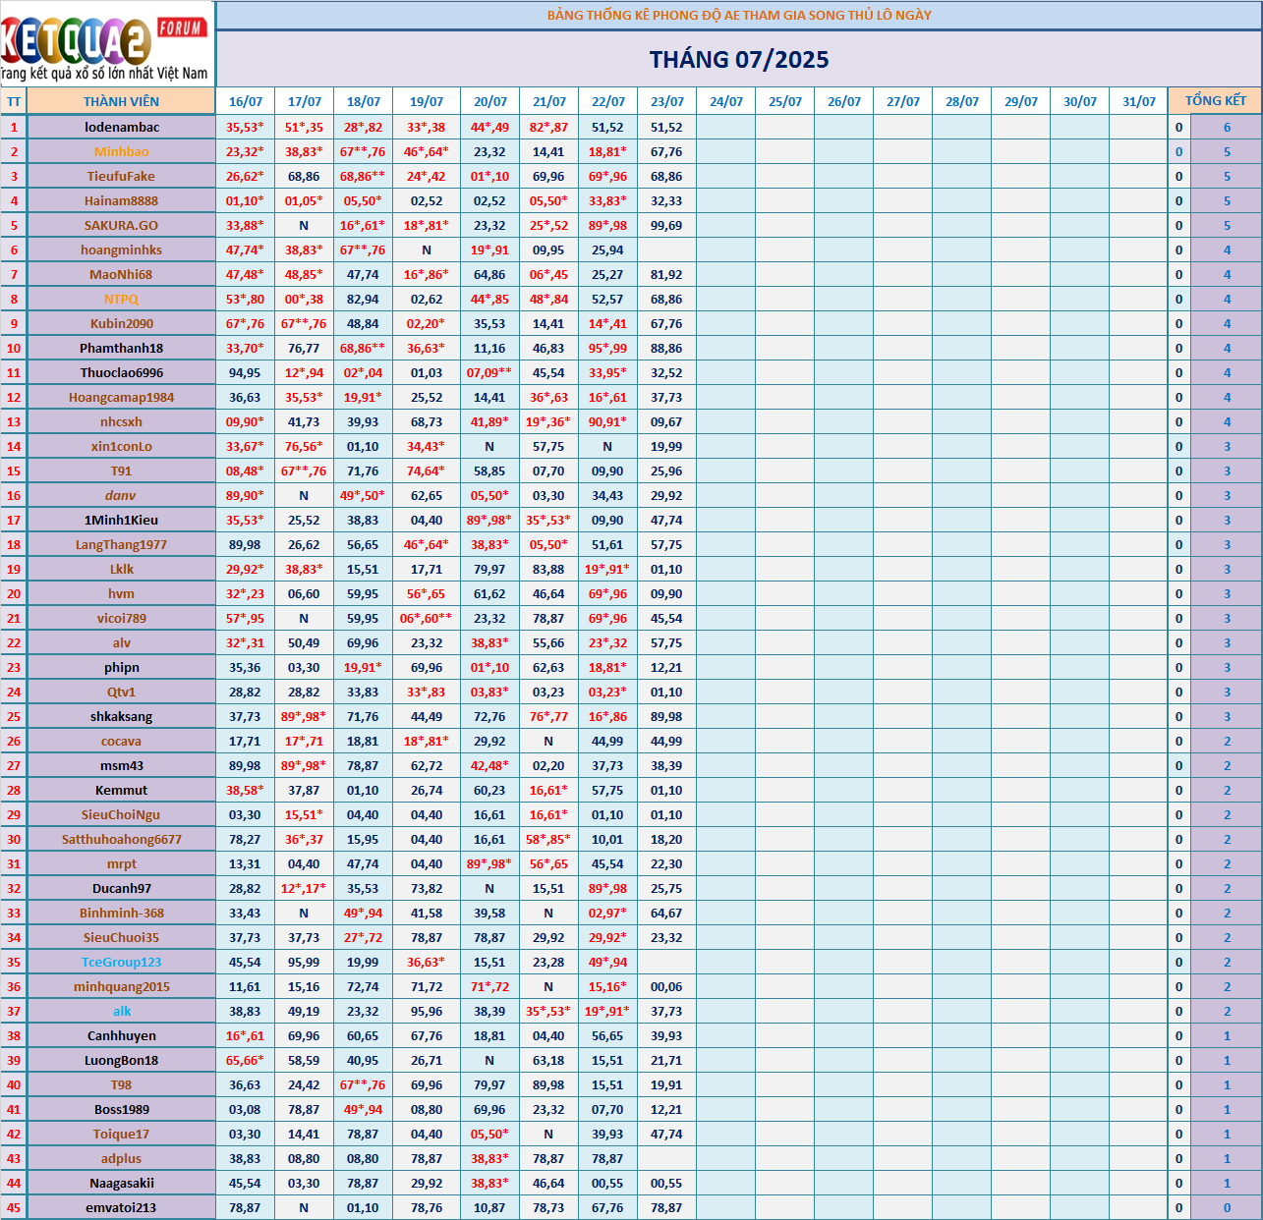Click member name Satthuhoahong6677
This screenshot has width=1263, height=1220.
[122, 839]
